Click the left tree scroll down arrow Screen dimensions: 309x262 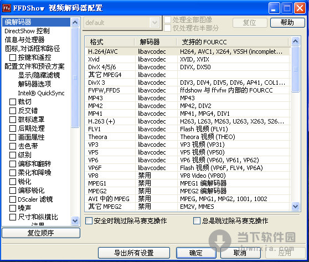(x=75, y=220)
